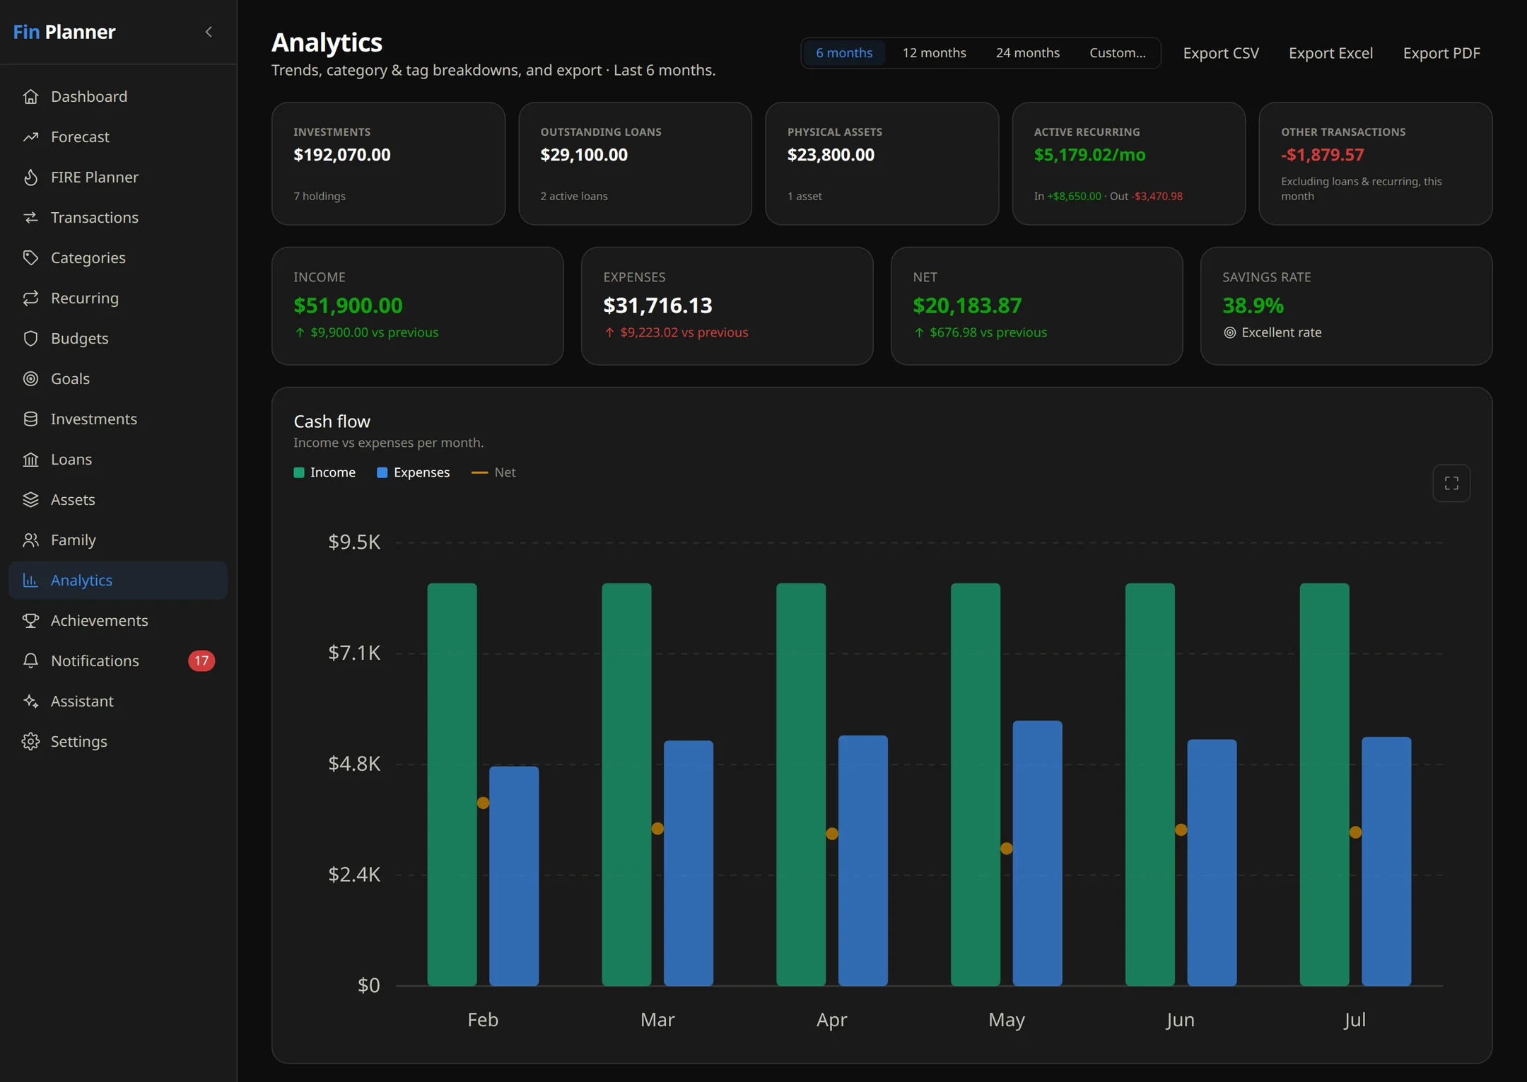Click the Settings gear icon
The width and height of the screenshot is (1527, 1082).
(x=30, y=741)
